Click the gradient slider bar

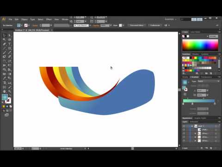(x=199, y=101)
